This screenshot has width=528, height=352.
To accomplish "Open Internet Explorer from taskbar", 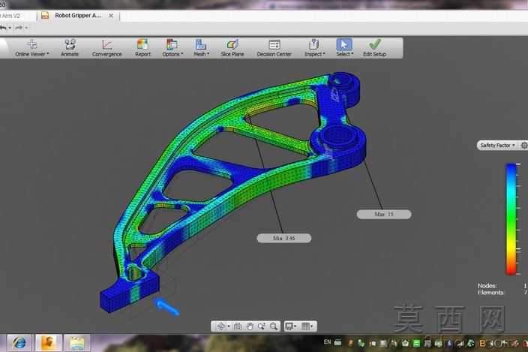I will coord(19,343).
